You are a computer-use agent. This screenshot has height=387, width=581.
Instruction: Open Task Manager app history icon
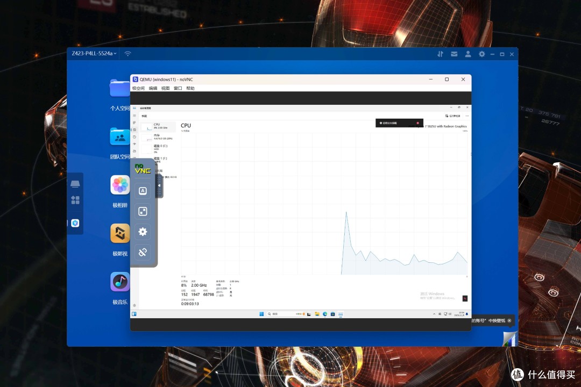tap(134, 137)
